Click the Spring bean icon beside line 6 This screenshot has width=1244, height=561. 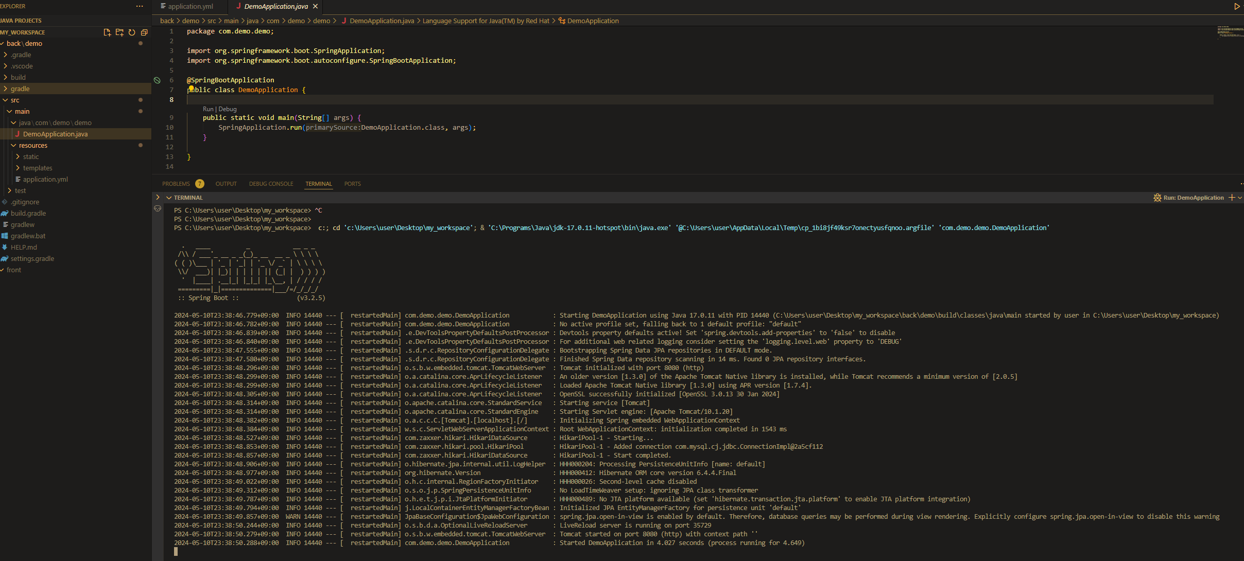pyautogui.click(x=157, y=80)
